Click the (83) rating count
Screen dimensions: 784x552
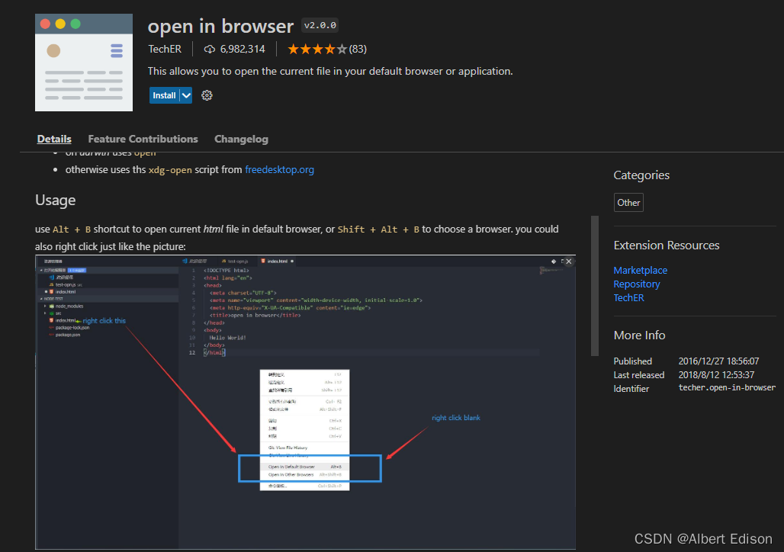click(x=358, y=49)
